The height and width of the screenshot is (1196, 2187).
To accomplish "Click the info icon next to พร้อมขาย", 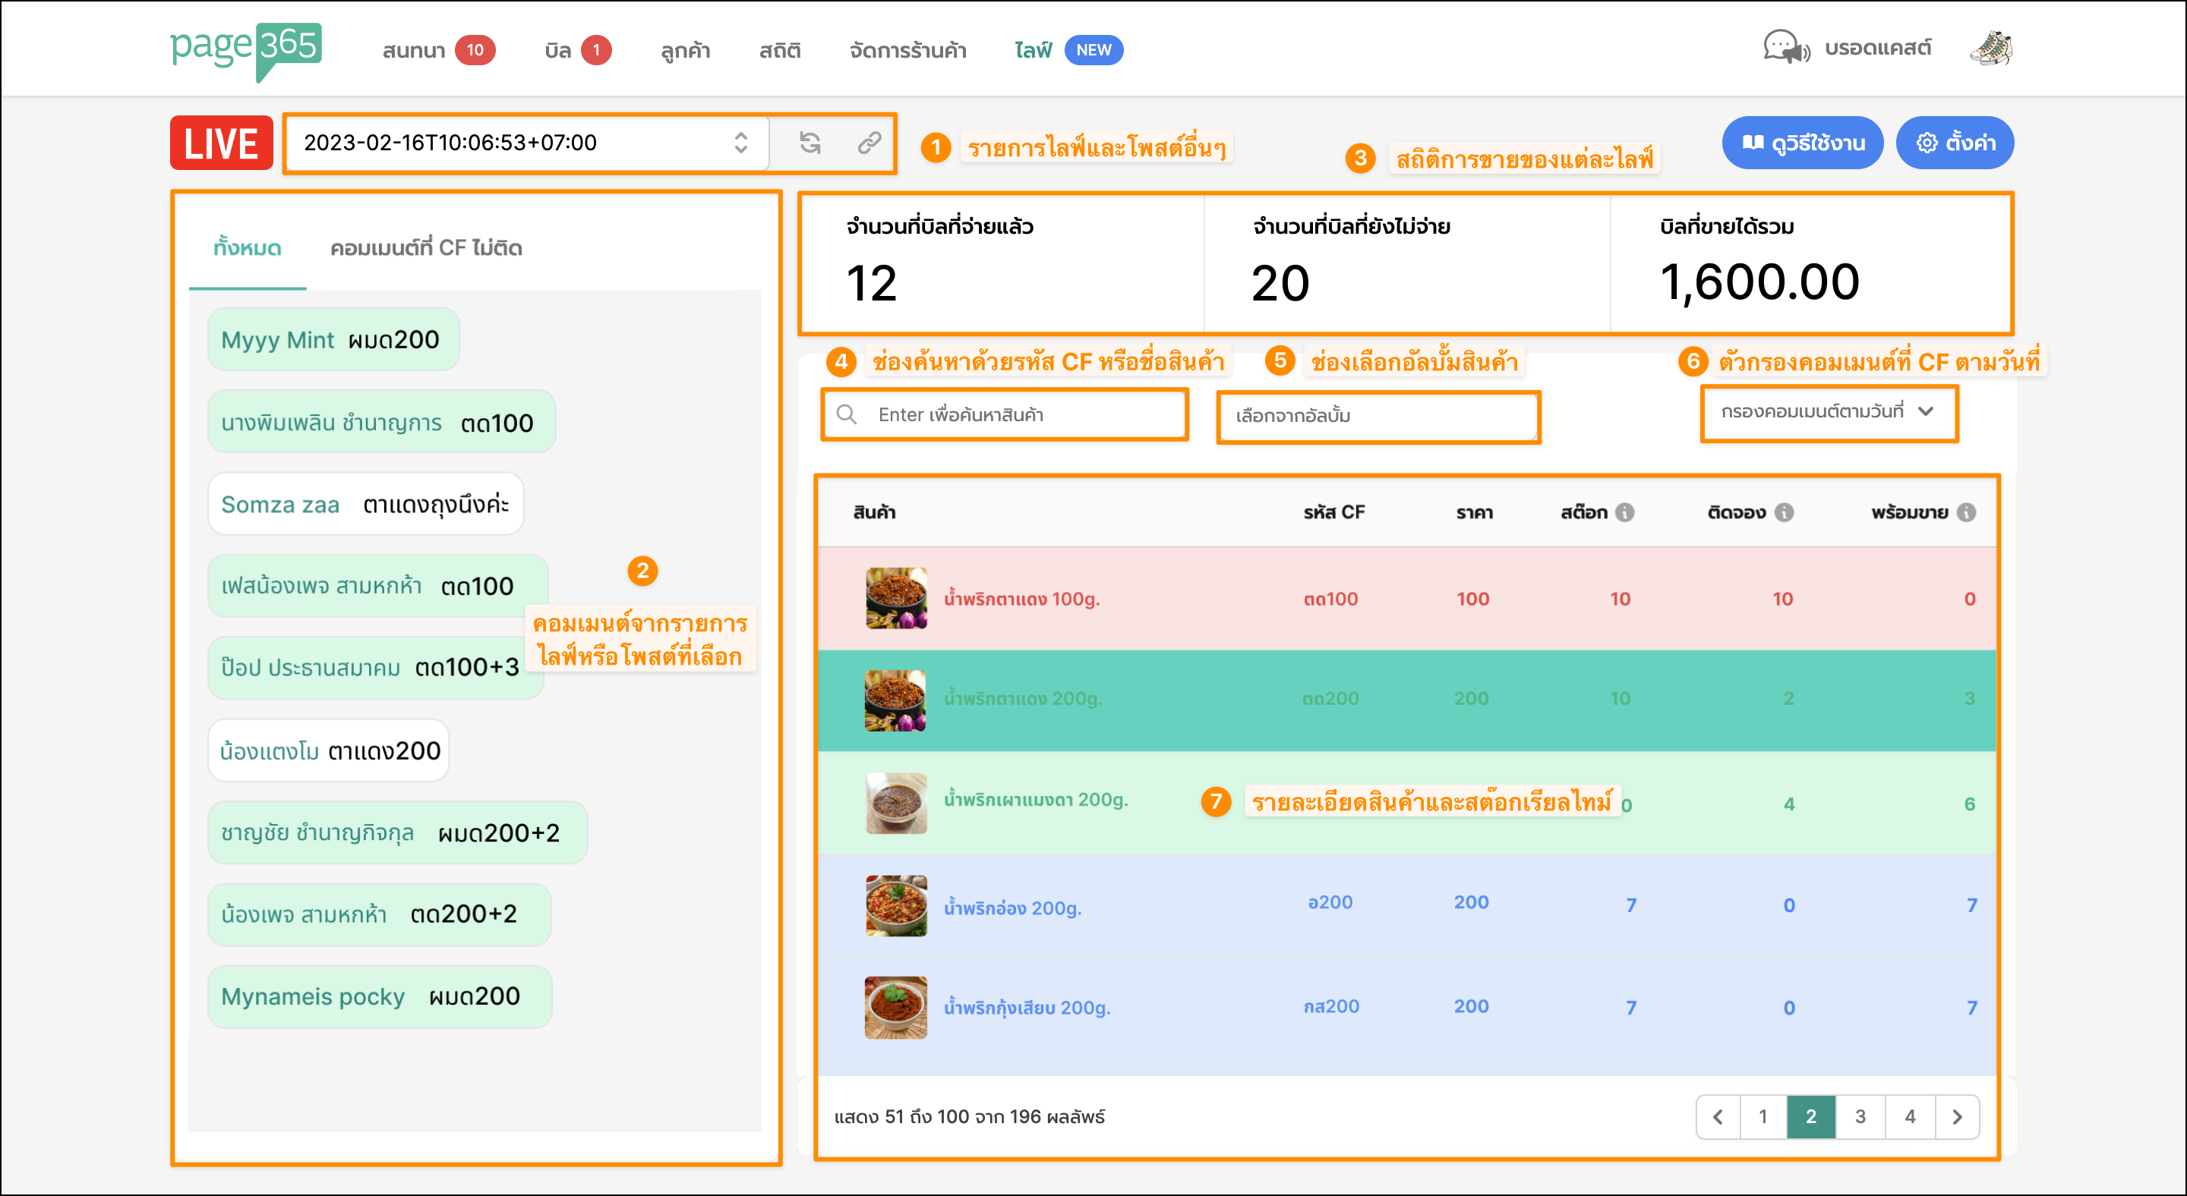I will coord(1966,512).
